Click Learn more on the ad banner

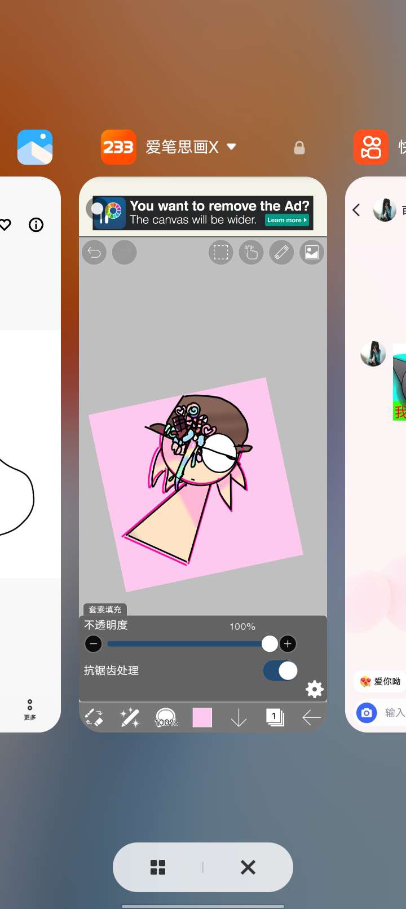click(287, 220)
